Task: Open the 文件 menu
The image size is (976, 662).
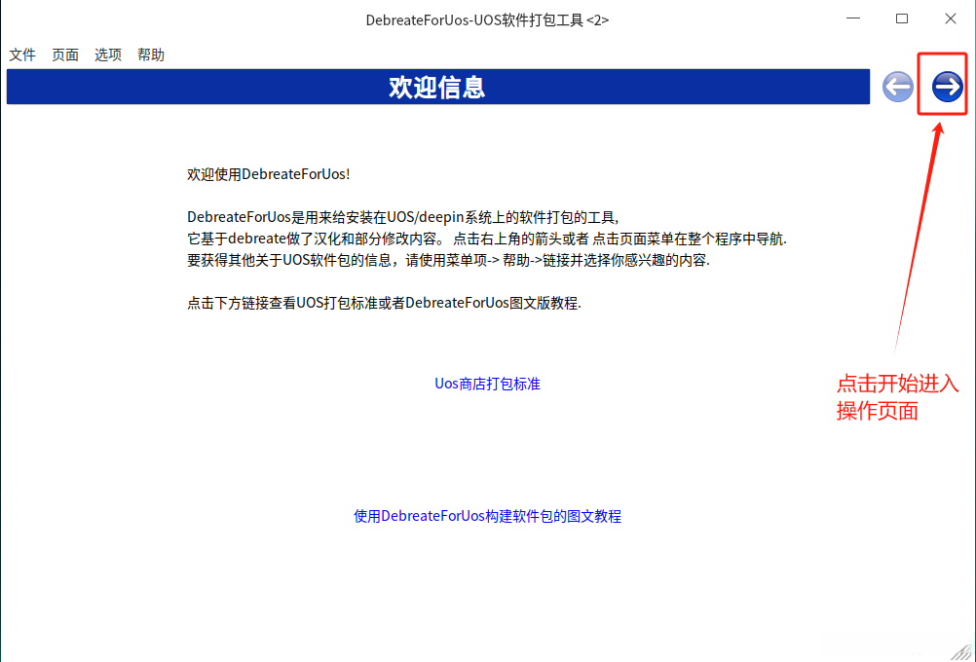Action: point(22,55)
